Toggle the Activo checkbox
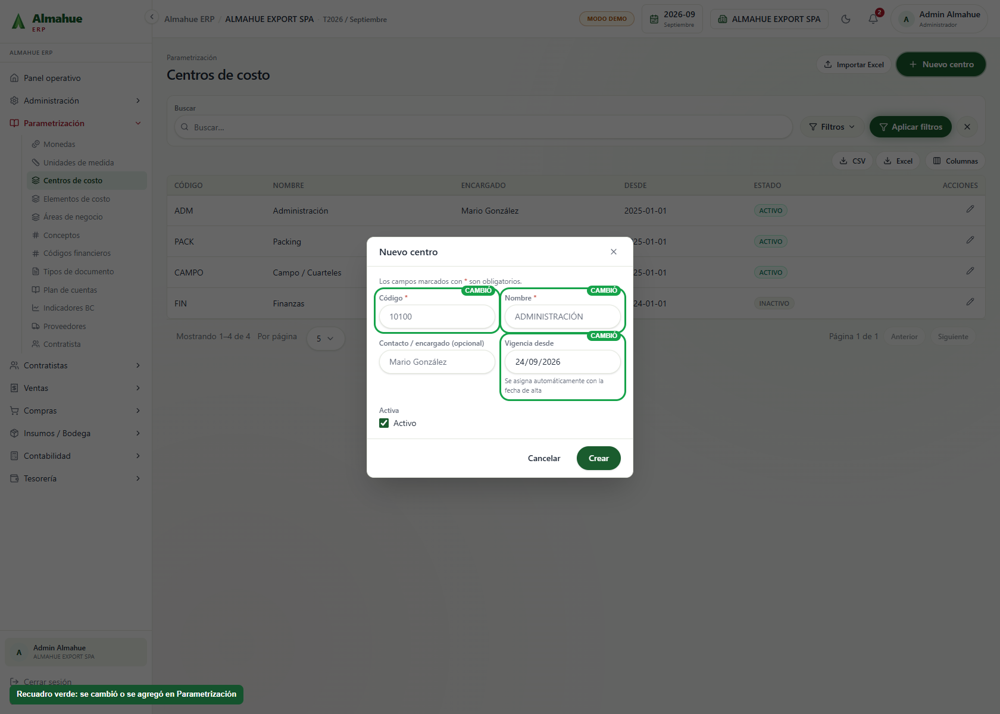Screen dimensions: 1000x714 click(384, 423)
